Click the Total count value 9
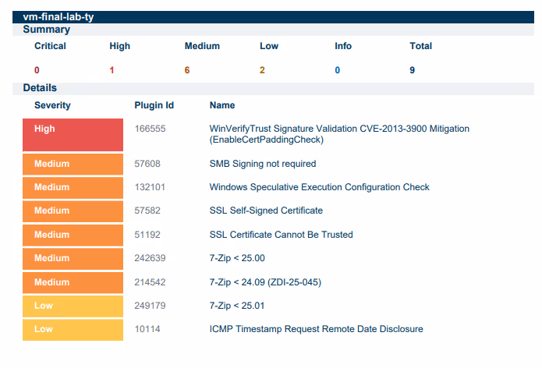 tap(412, 70)
